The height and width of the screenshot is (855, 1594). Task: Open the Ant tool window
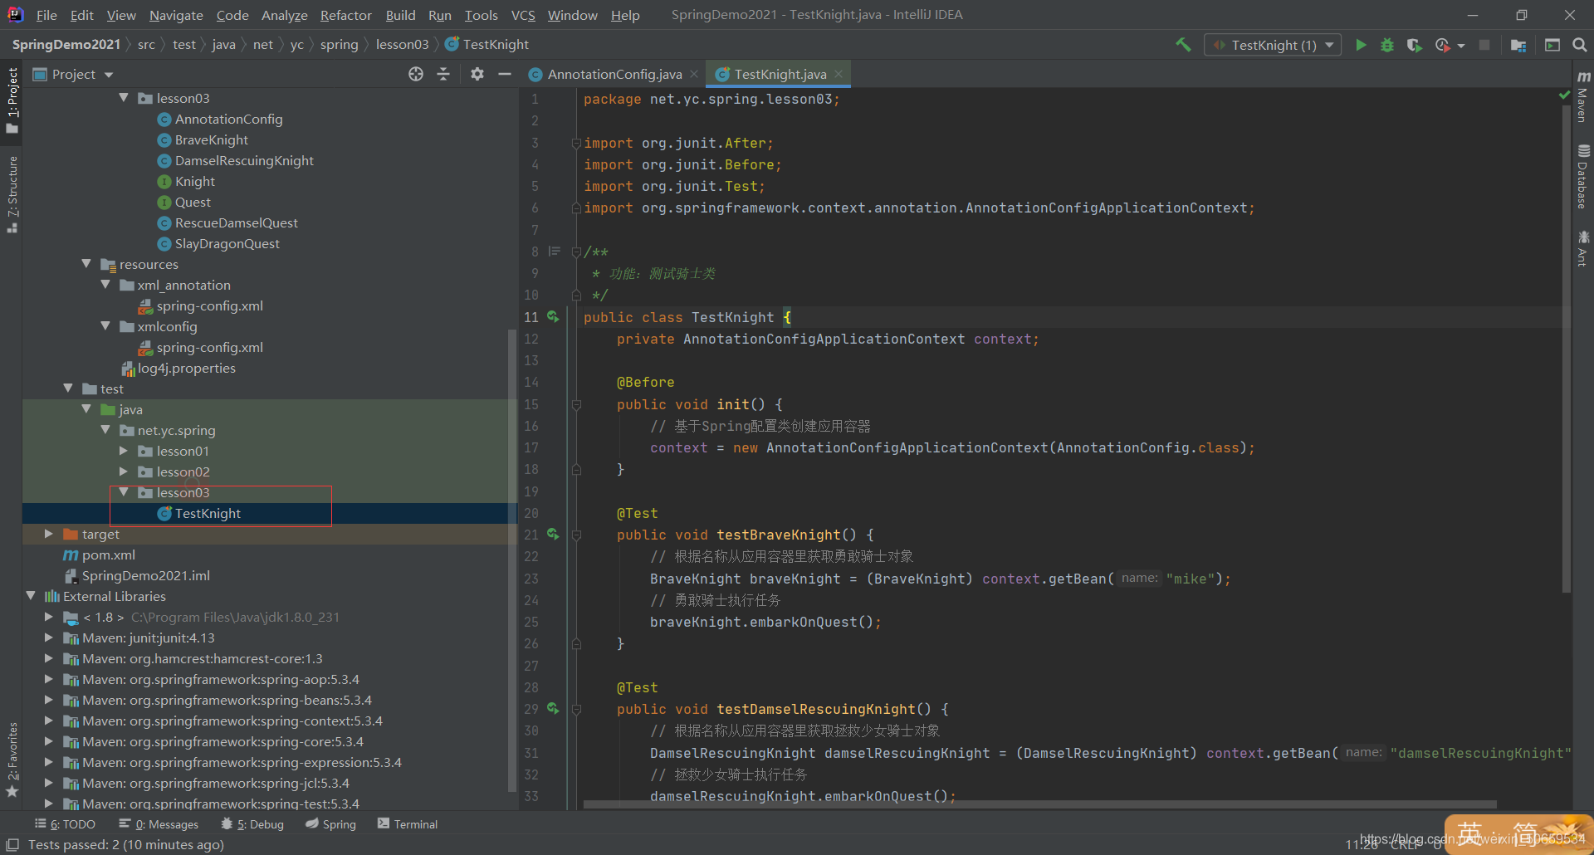coord(1583,249)
